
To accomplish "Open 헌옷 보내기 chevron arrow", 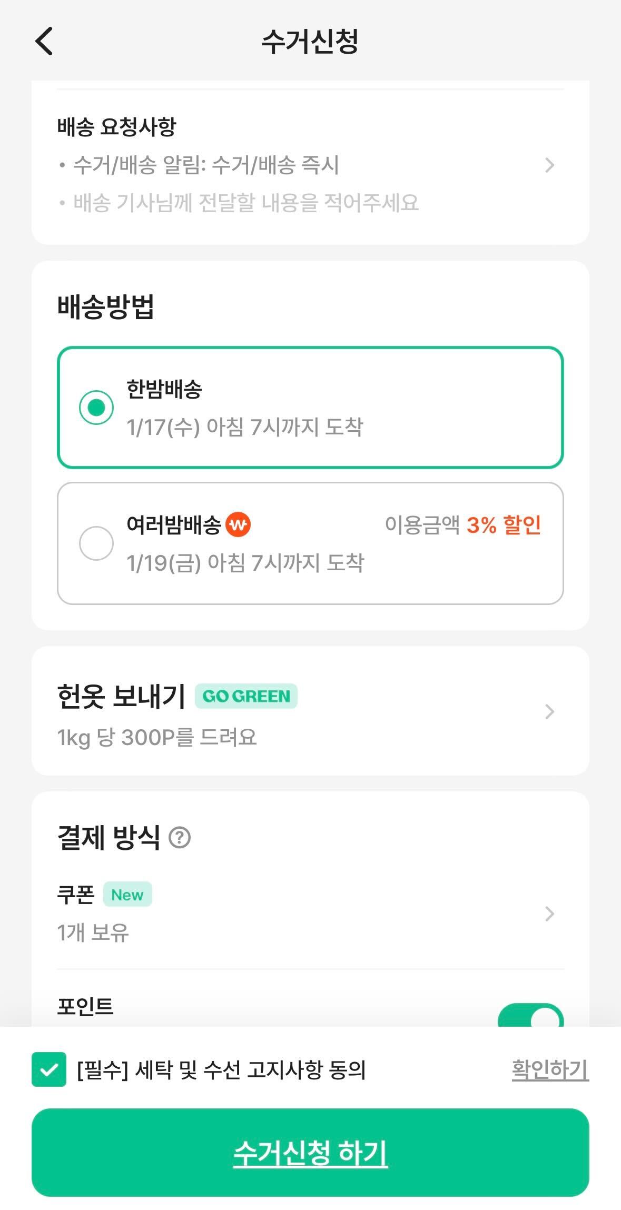I will [x=549, y=711].
